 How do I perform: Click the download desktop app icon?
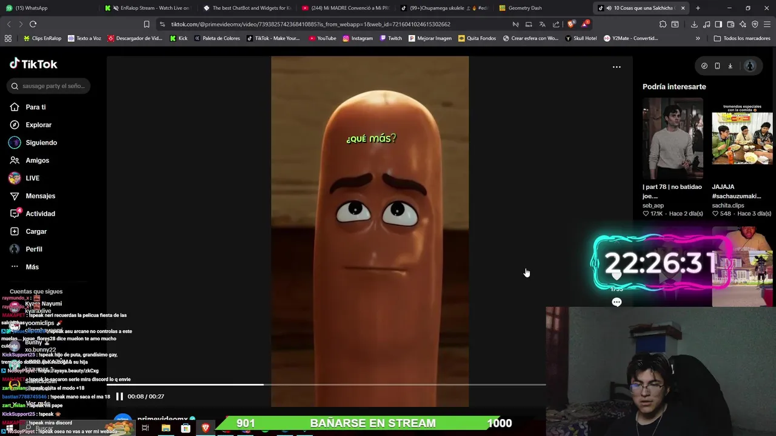[x=730, y=66]
